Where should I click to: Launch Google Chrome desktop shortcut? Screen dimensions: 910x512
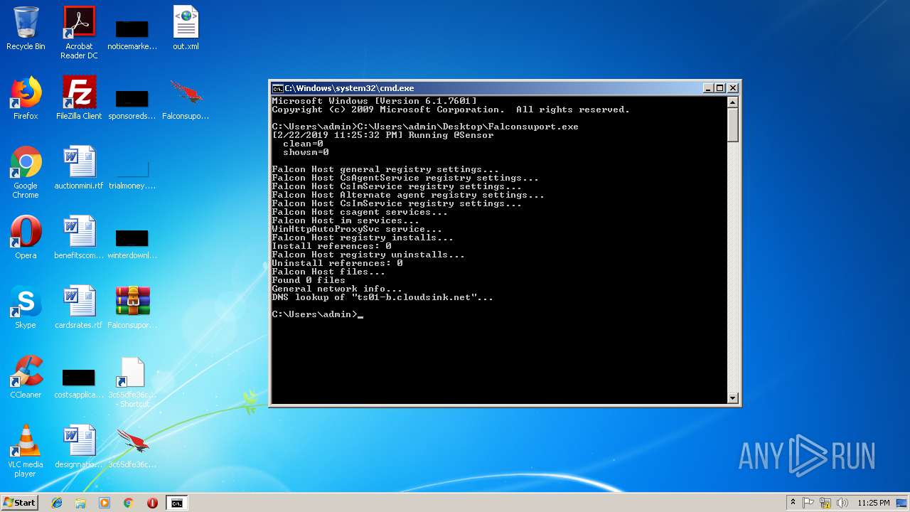pyautogui.click(x=26, y=172)
